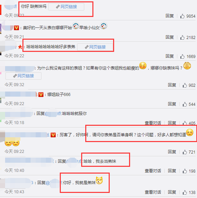Click the red V verified badge near 娜姐段子666

[x=41, y=95]
